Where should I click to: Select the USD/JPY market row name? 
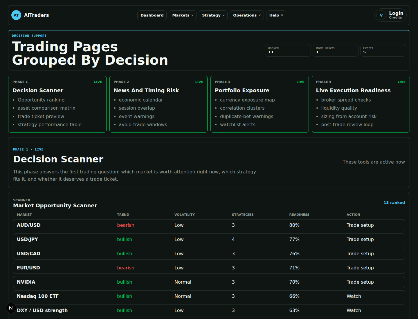click(28, 239)
